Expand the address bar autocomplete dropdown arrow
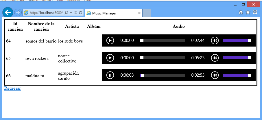 coord(71,13)
